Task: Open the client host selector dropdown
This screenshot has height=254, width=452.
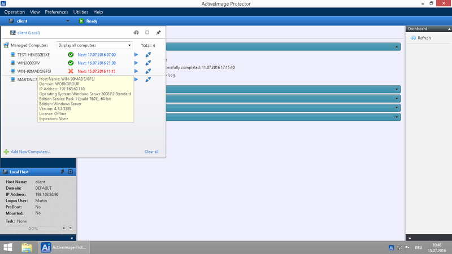Action: (x=67, y=21)
